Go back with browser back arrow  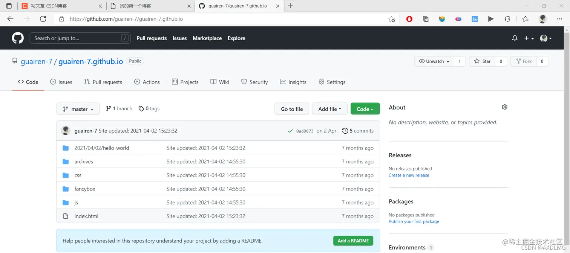point(10,19)
